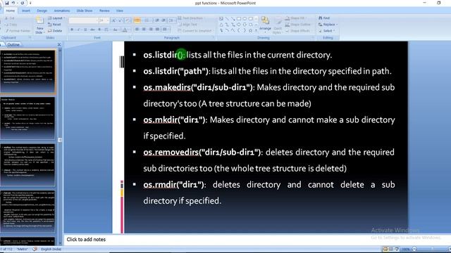The height and width of the screenshot is (253, 451).
Task: Toggle Italic formatting
Action: 79,30
